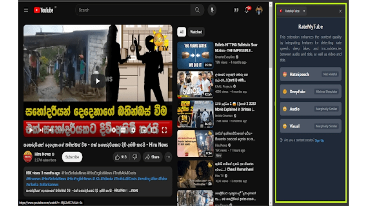Expand description with ...more
The width and height of the screenshot is (367, 206).
click(134, 190)
